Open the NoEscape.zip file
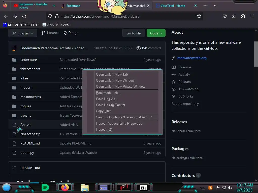 (30, 134)
